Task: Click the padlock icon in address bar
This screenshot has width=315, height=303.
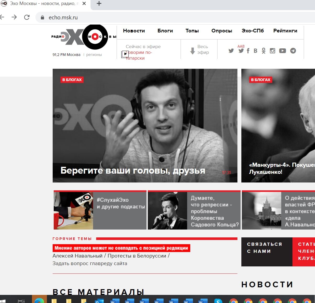Action: 42,18
